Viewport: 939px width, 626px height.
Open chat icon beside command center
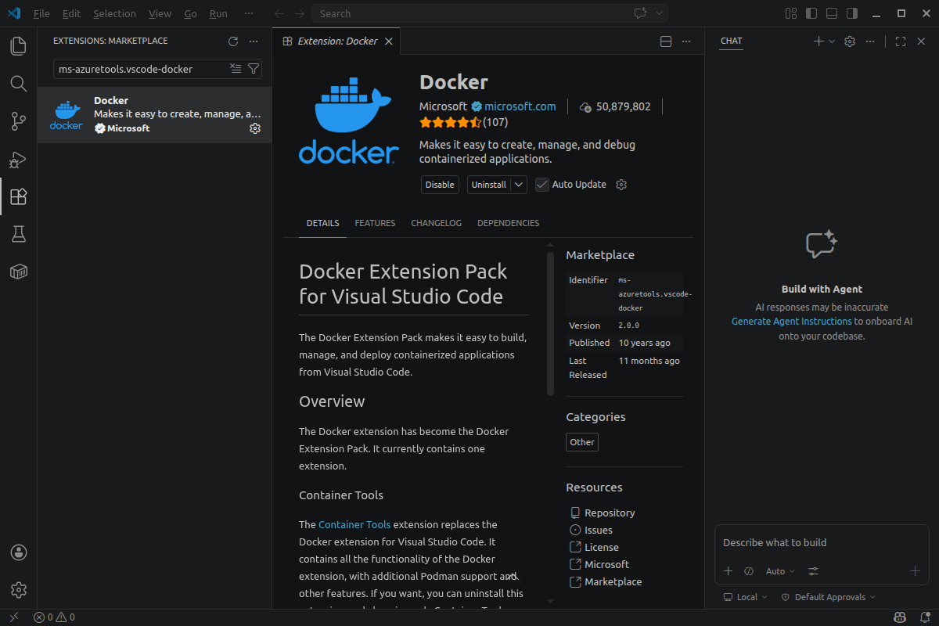coord(640,13)
